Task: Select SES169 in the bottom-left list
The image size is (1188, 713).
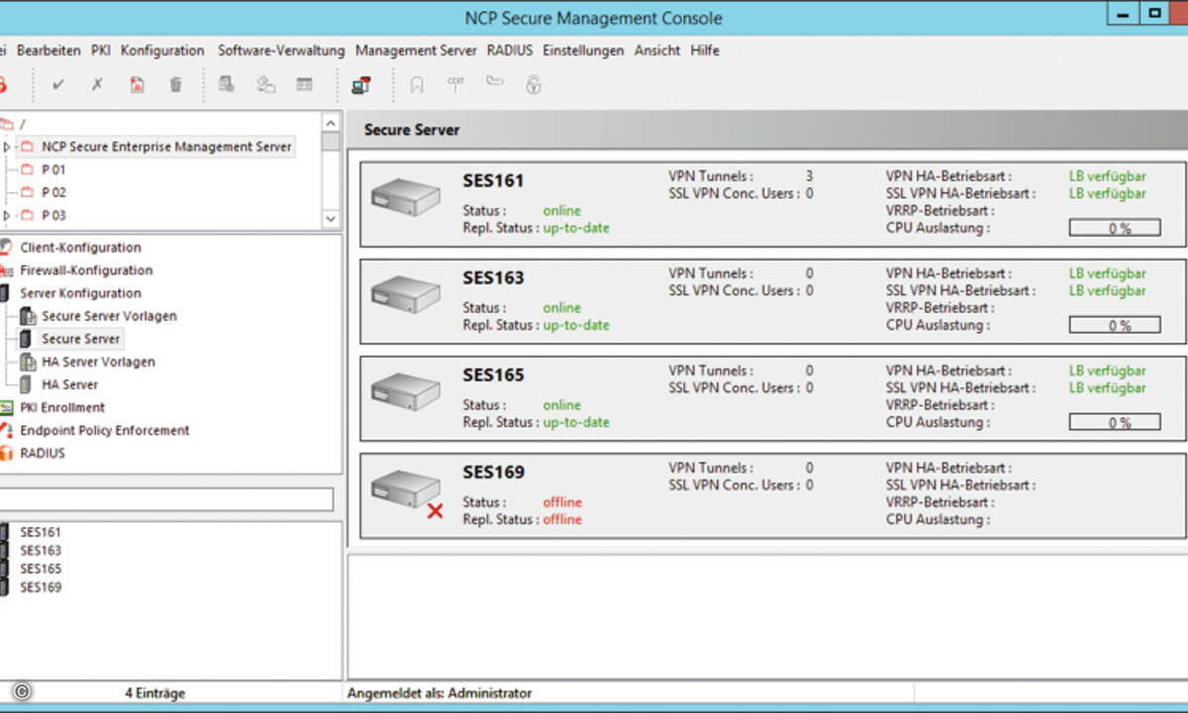Action: pyautogui.click(x=41, y=587)
